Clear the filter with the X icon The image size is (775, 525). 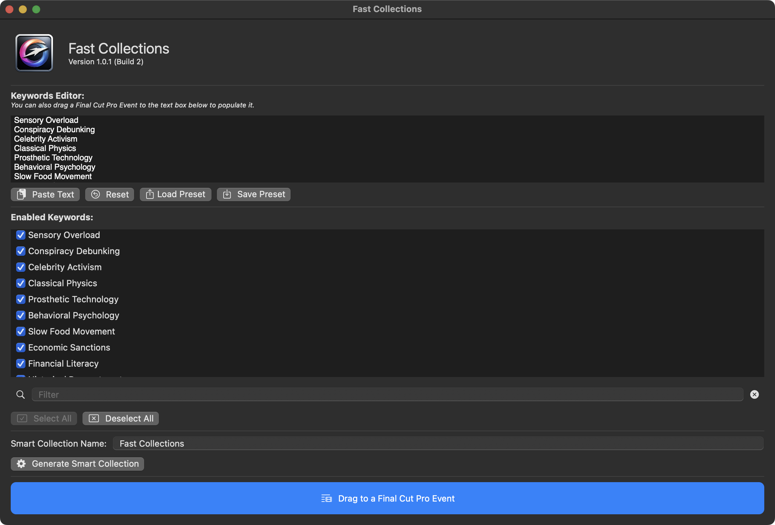coord(754,394)
